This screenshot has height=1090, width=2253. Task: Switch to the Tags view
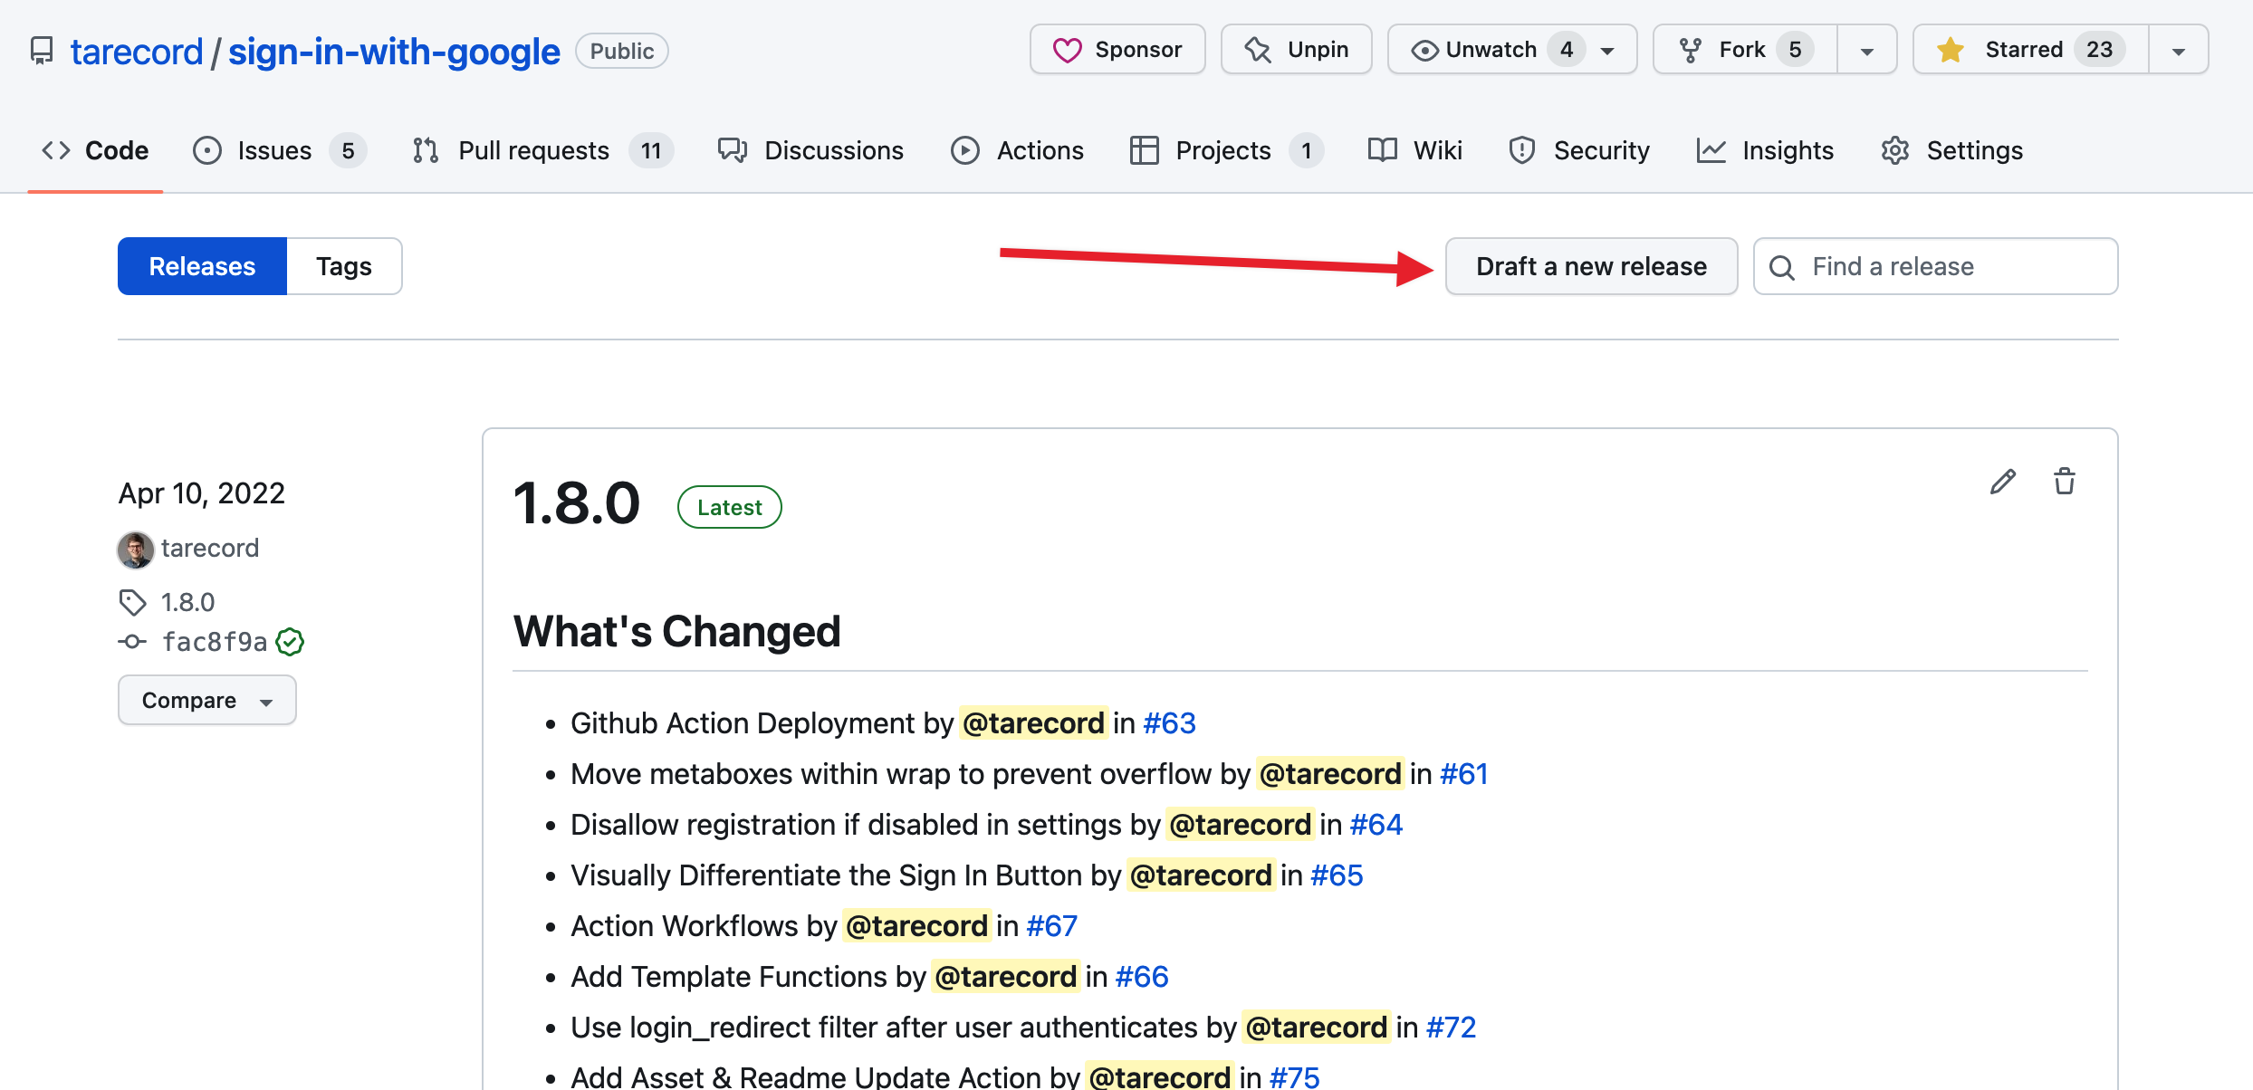pyautogui.click(x=343, y=266)
